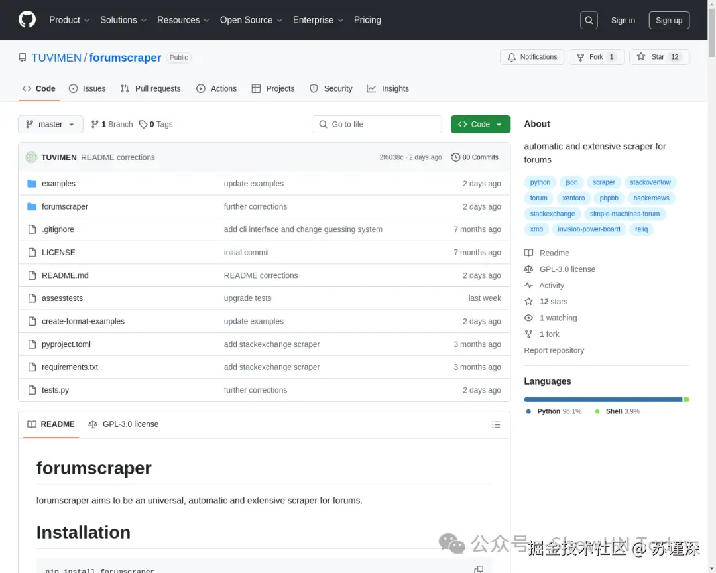Click the green Shell segment of languages bar
Screen dimensions: 716x573
tap(686, 400)
